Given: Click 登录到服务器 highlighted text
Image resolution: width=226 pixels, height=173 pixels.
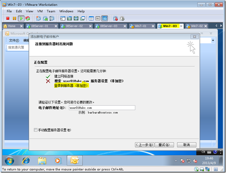Looking at the screenshot, I should 71,86.
